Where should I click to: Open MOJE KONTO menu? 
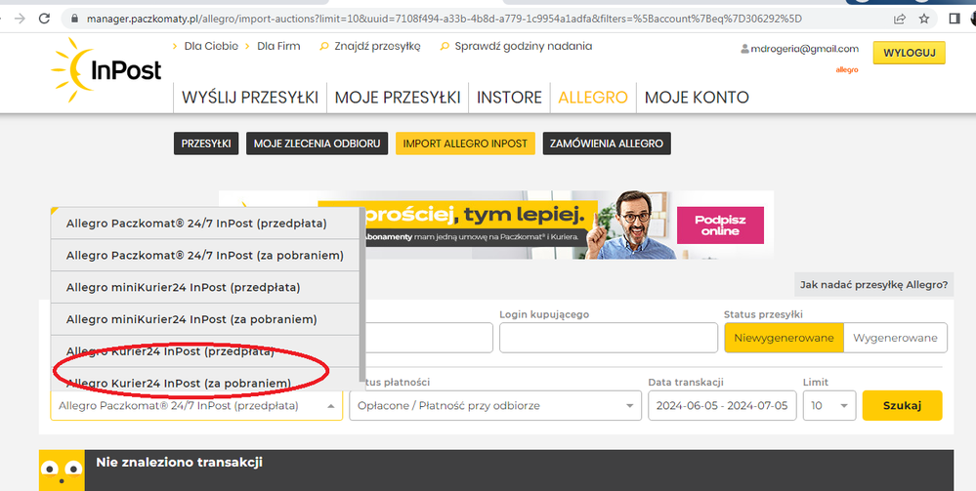tap(697, 98)
